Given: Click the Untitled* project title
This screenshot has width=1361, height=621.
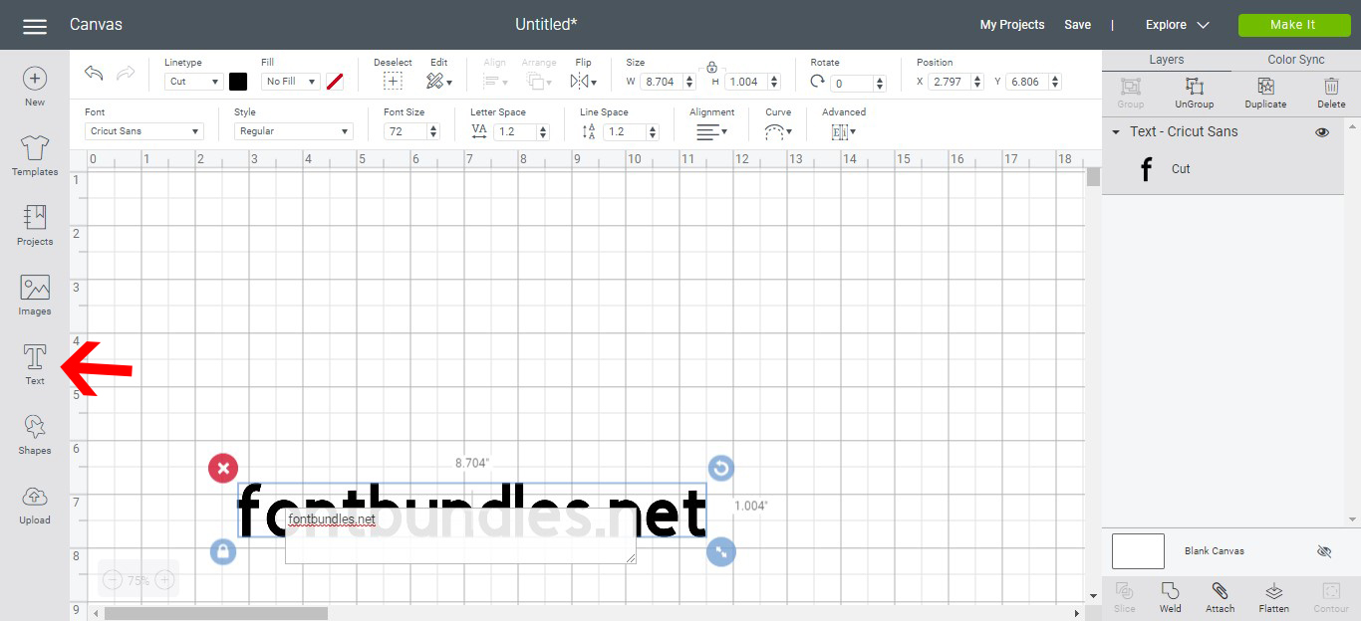Looking at the screenshot, I should 546,25.
